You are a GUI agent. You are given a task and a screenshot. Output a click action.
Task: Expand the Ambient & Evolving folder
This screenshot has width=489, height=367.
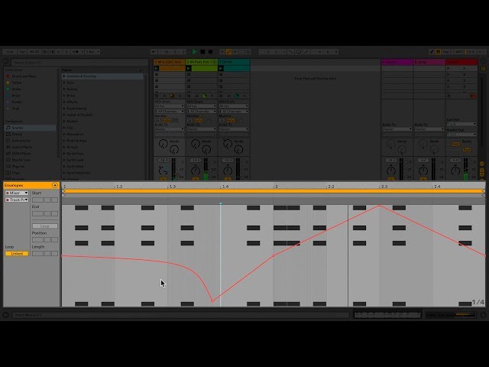click(64, 76)
